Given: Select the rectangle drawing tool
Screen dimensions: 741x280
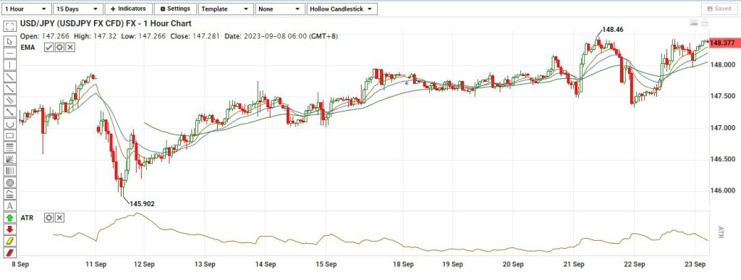Looking at the screenshot, I should click(10, 135).
